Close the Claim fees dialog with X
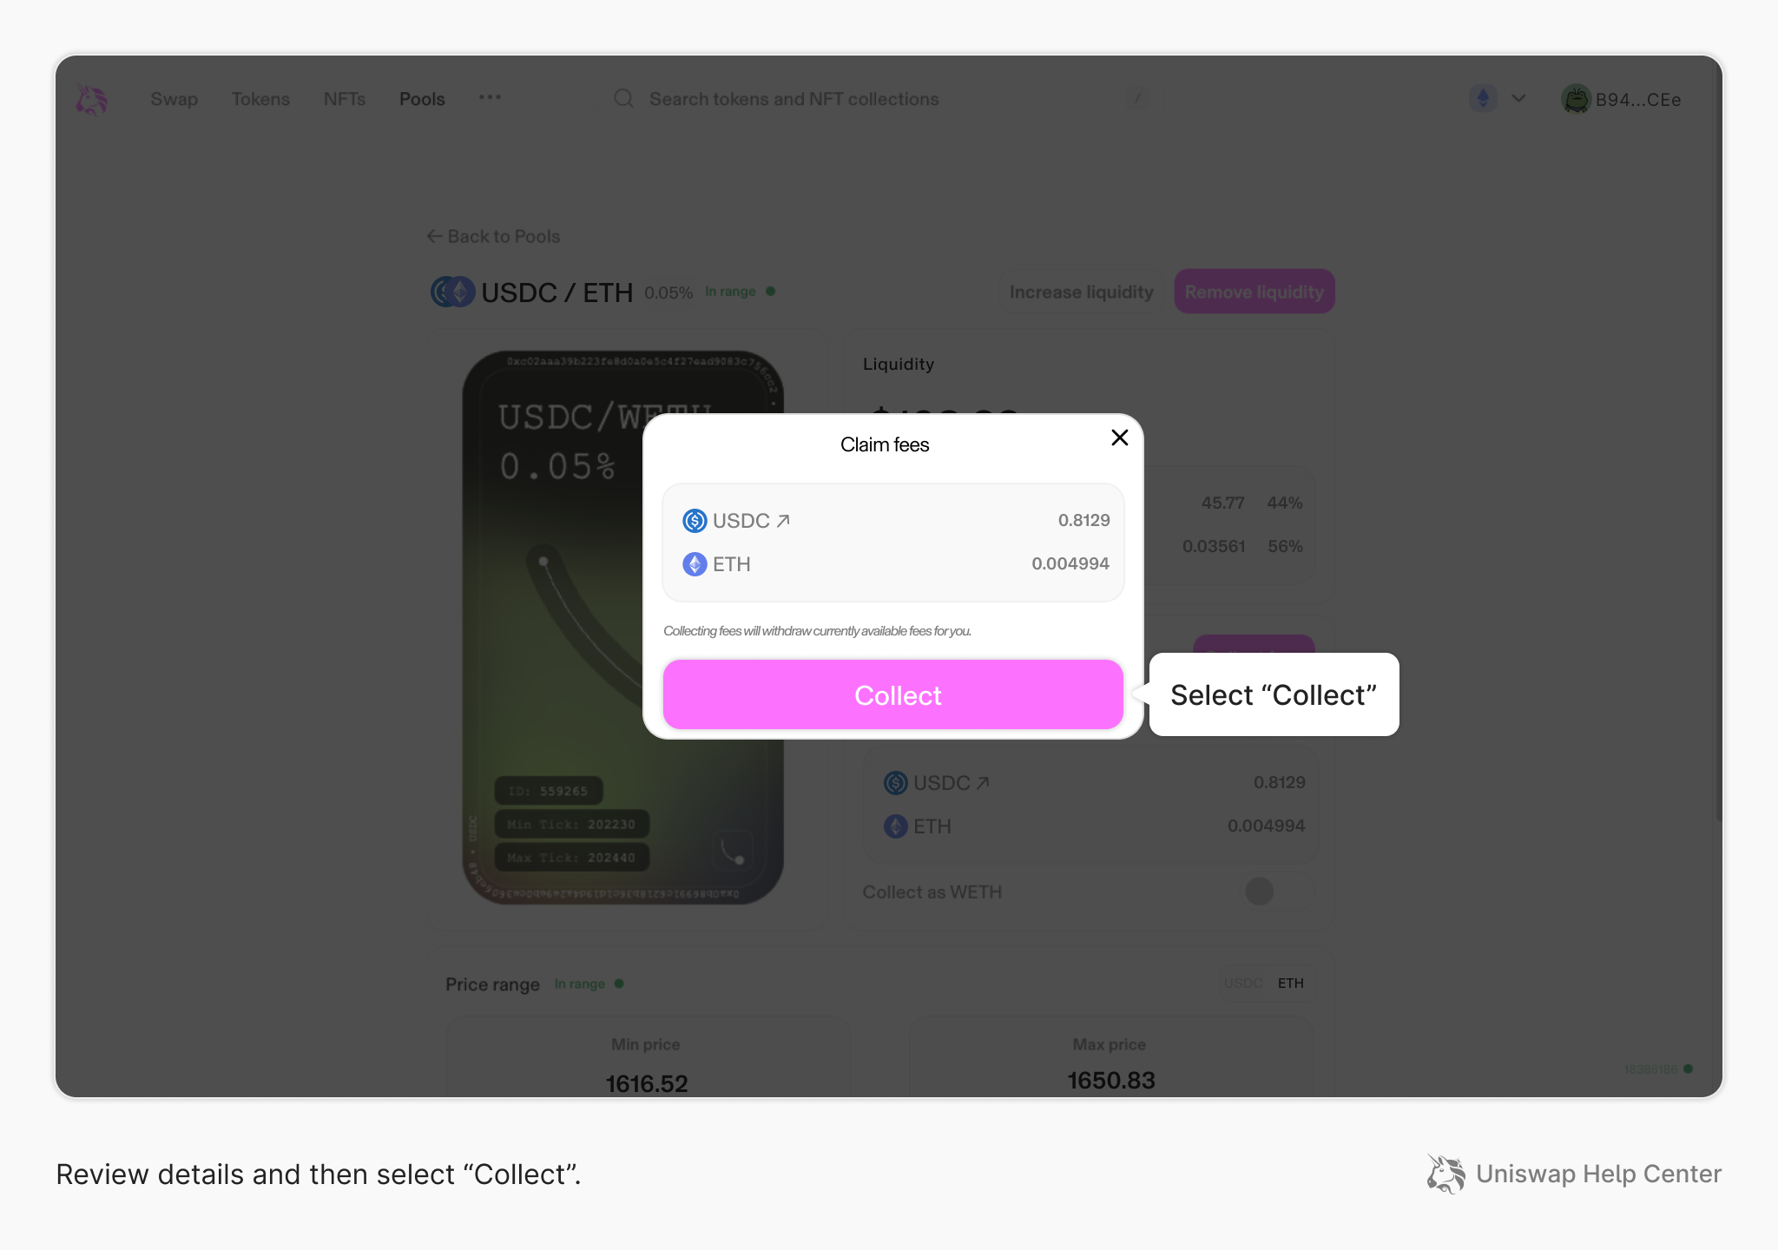The height and width of the screenshot is (1250, 1778). point(1120,437)
